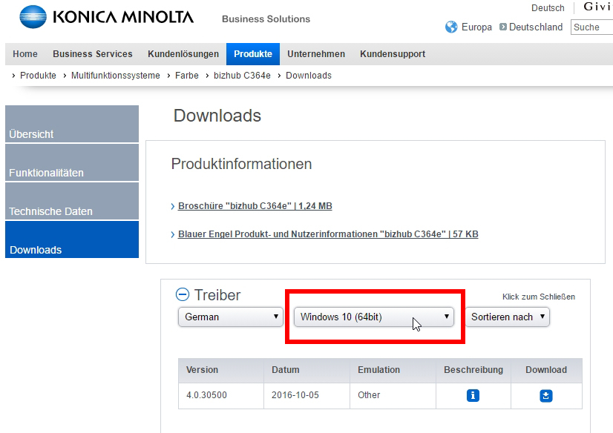Open the Broschüre bizhub C364e link
This screenshot has width=613, height=433.
click(255, 206)
